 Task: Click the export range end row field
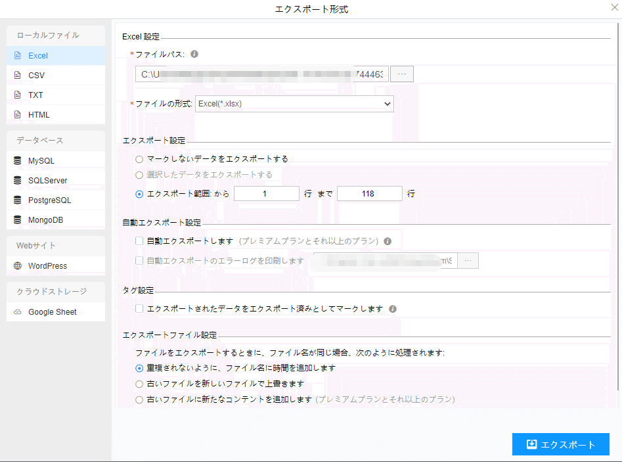[369, 194]
